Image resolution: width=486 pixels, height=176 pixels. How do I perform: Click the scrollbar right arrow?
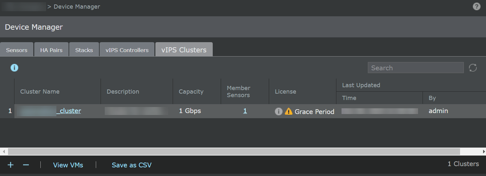[483, 151]
